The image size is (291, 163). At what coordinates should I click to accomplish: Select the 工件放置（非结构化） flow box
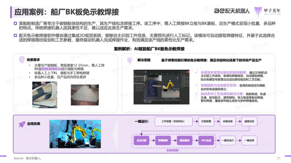coord(173,121)
